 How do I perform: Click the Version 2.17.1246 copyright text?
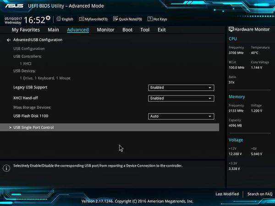tap(137, 201)
